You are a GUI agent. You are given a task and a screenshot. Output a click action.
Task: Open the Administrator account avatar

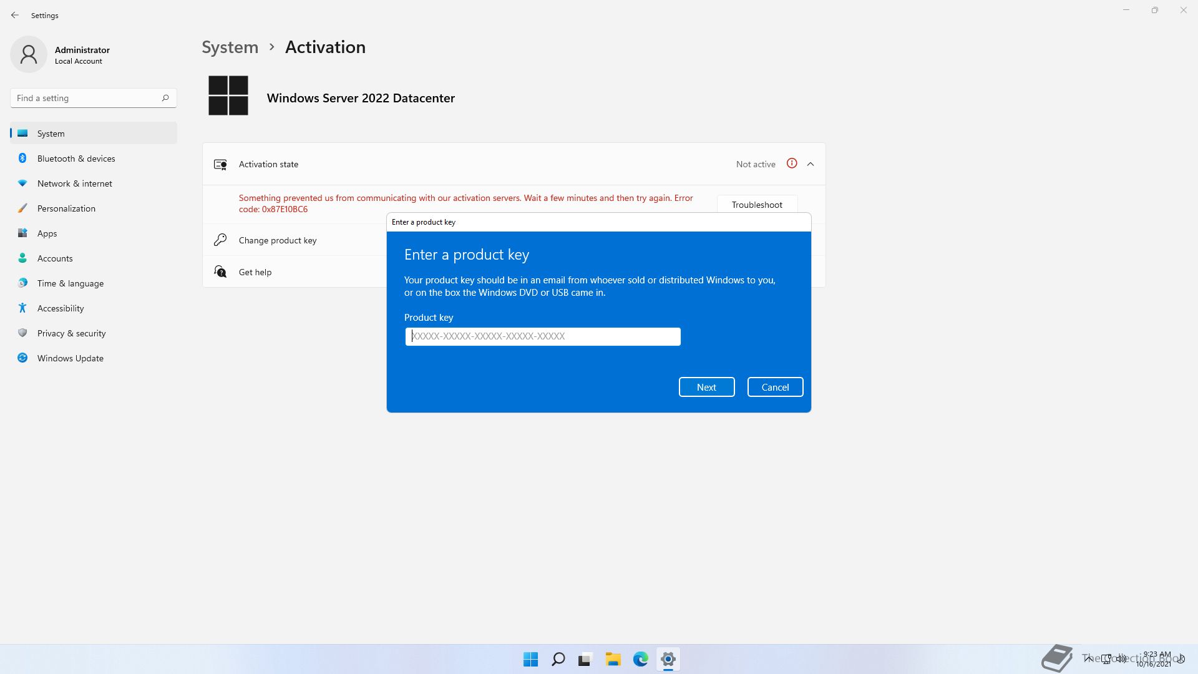(29, 54)
